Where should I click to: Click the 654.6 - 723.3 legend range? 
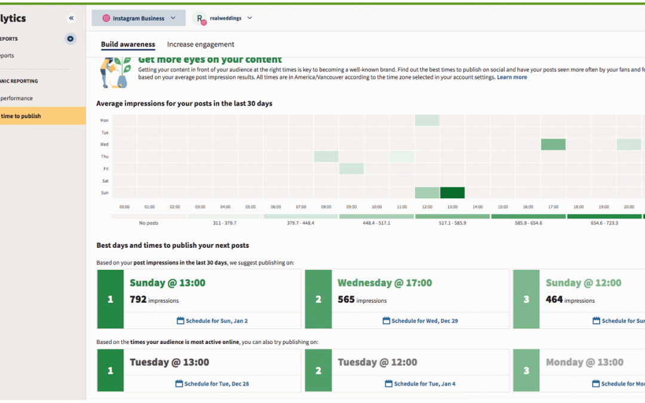tap(604, 223)
